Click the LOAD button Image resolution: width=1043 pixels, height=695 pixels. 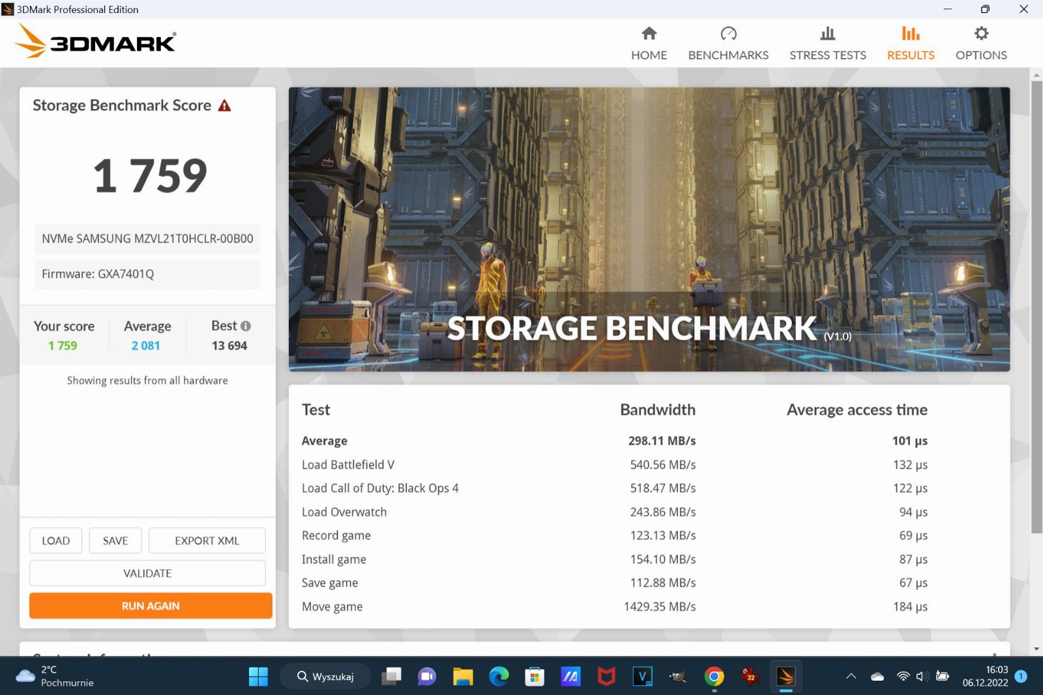(x=55, y=540)
